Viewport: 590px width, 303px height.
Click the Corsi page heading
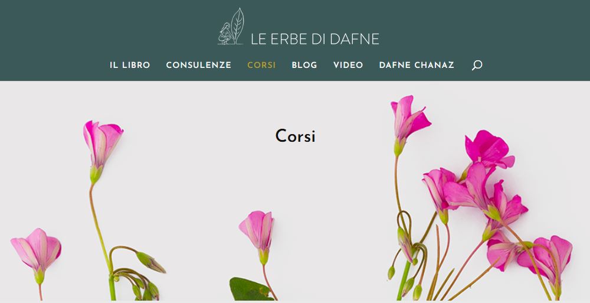pos(295,136)
